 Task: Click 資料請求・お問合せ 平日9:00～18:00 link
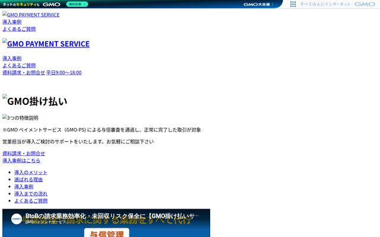(42, 72)
